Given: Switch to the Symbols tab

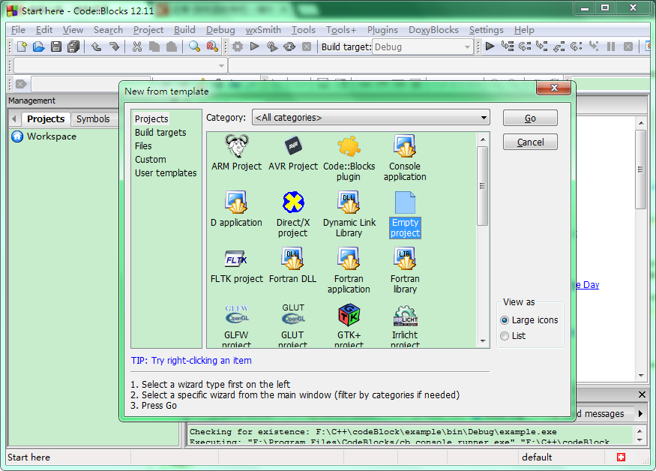Looking at the screenshot, I should (x=93, y=119).
